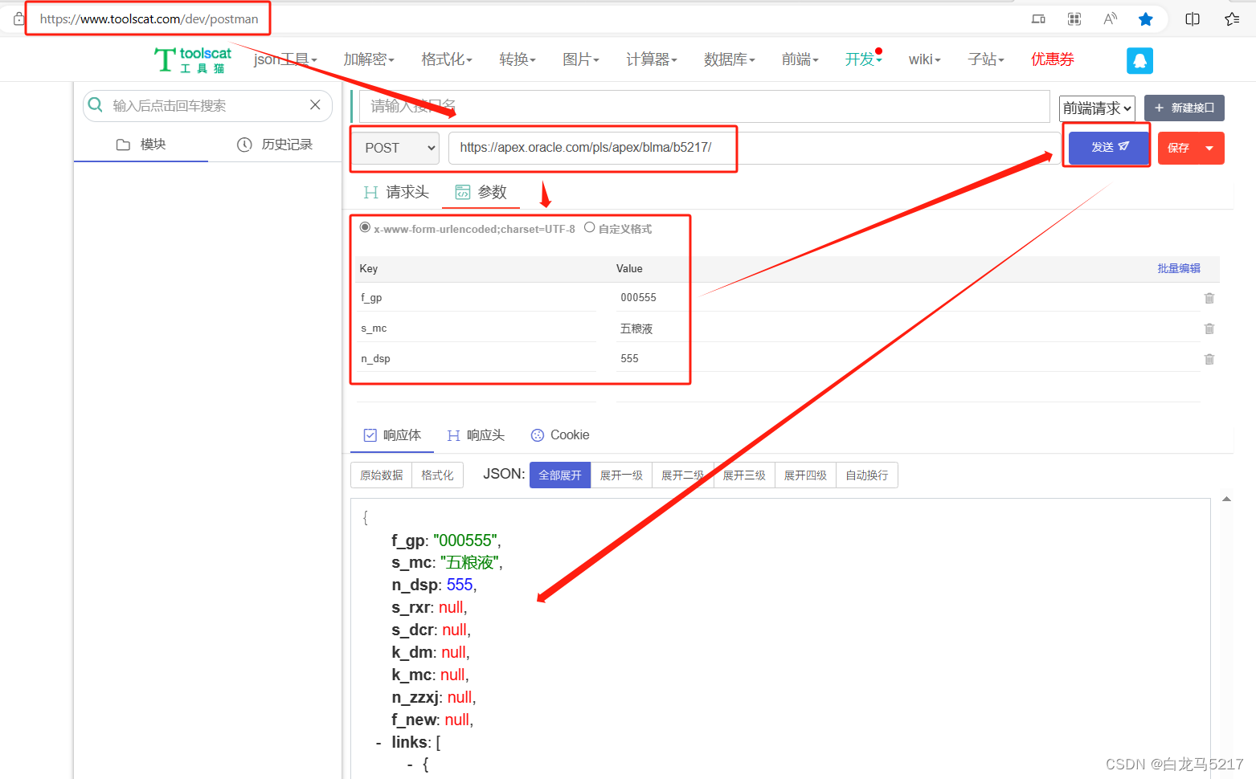Viewport: 1256px width, 779px height.
Task: Click the 展开三级 button
Action: [744, 475]
